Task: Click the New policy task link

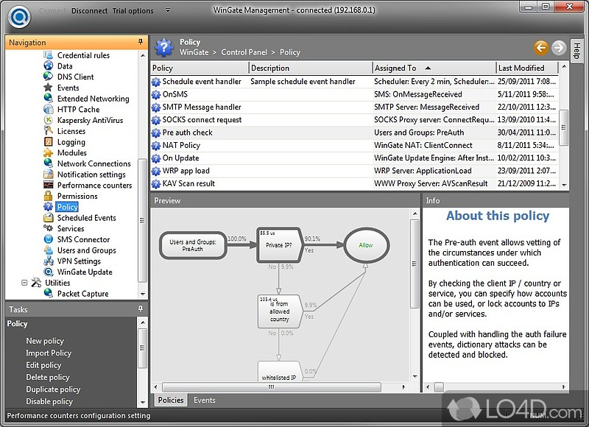Action: tap(45, 341)
